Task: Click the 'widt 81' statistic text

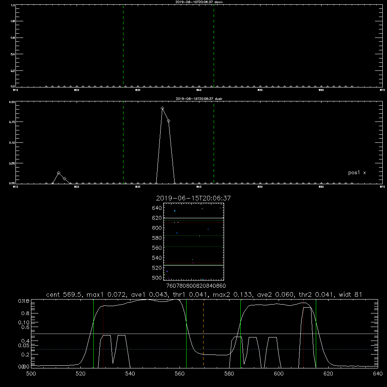Action: coord(350,295)
